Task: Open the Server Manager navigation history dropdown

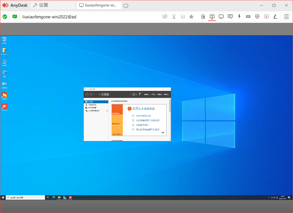Action: pyautogui.click(x=94, y=95)
